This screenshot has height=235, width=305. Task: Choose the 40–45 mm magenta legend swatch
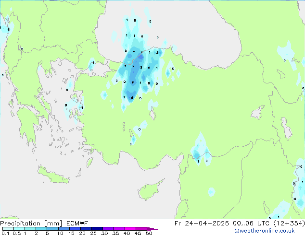point(130,229)
